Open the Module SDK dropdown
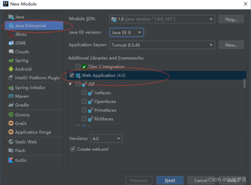251x185 pixels. [x=162, y=19]
